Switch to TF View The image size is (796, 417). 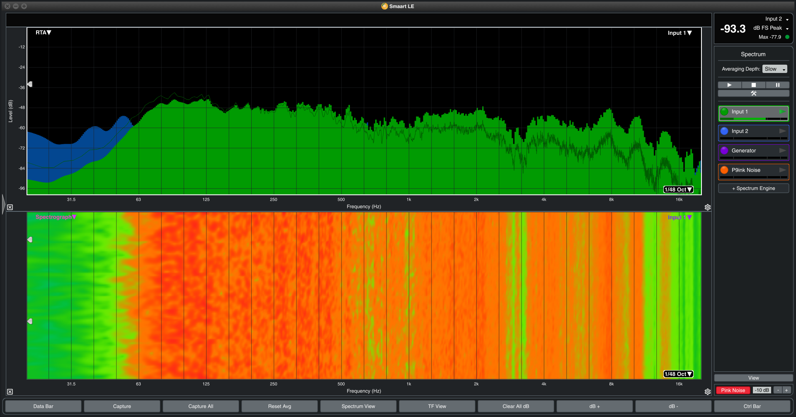pyautogui.click(x=437, y=406)
